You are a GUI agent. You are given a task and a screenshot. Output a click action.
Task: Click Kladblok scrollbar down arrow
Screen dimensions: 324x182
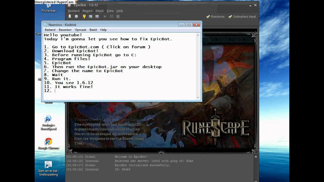(x=198, y=98)
